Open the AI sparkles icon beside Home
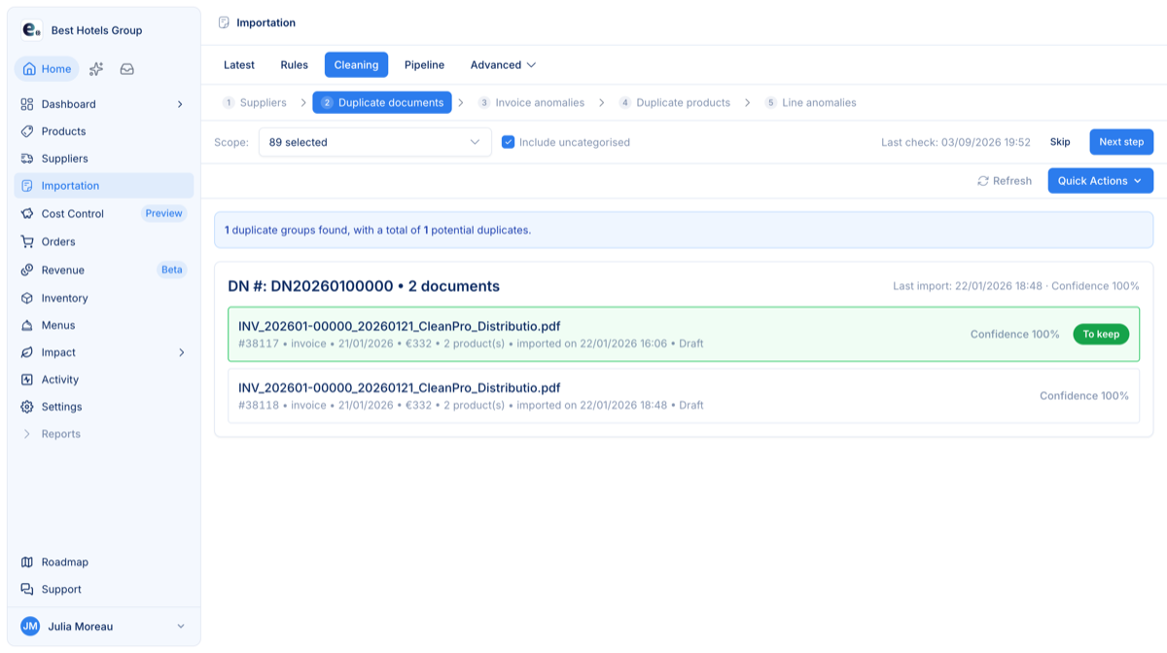The height and width of the screenshot is (653, 1167). [96, 69]
